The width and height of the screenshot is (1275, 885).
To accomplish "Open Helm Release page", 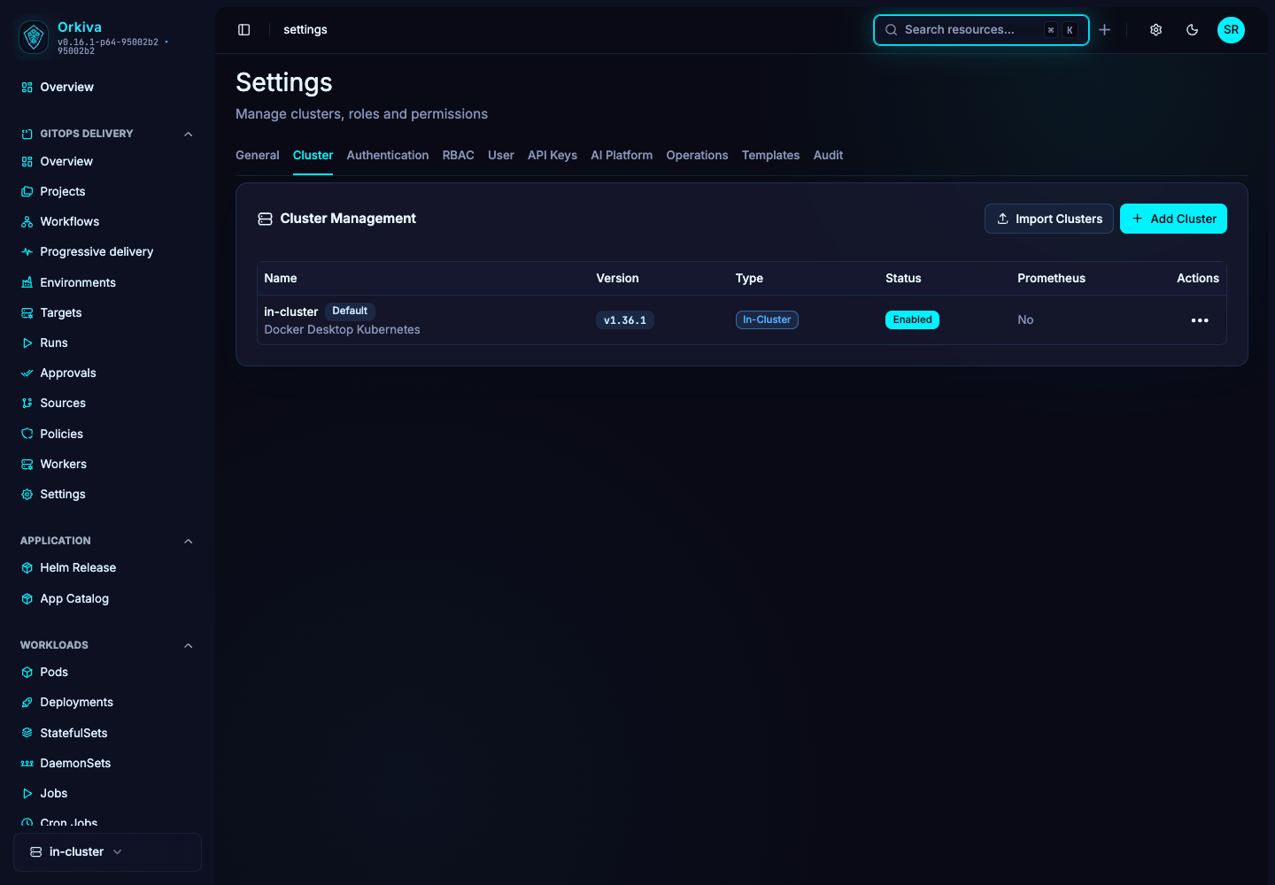I will (x=106, y=567).
